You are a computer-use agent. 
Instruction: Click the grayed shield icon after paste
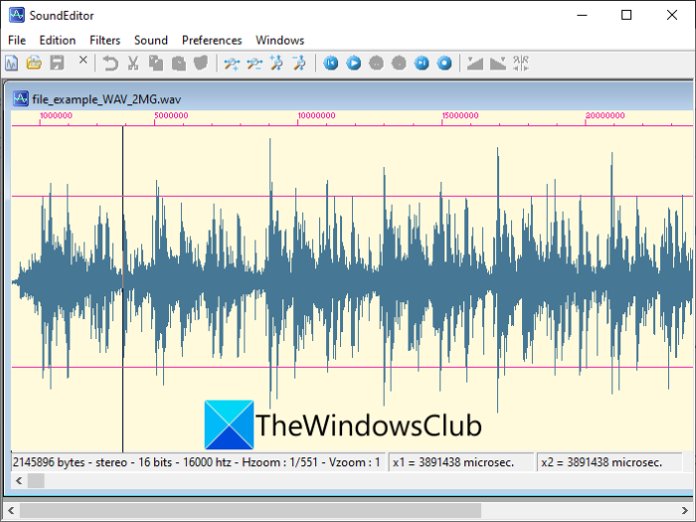point(201,63)
